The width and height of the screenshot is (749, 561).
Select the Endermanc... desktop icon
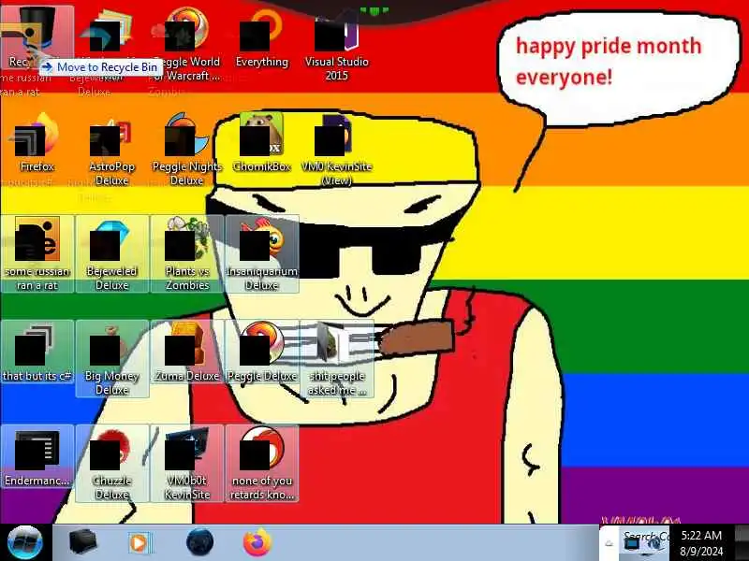point(37,457)
